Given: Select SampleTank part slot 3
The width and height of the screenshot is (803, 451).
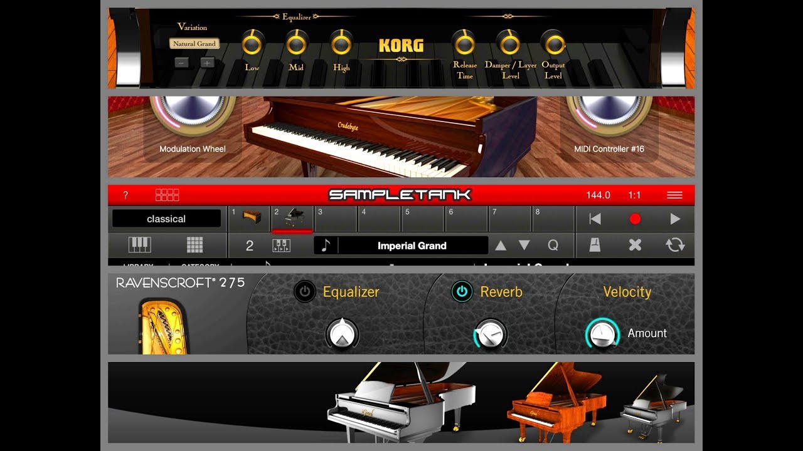Looking at the screenshot, I should click(x=336, y=219).
